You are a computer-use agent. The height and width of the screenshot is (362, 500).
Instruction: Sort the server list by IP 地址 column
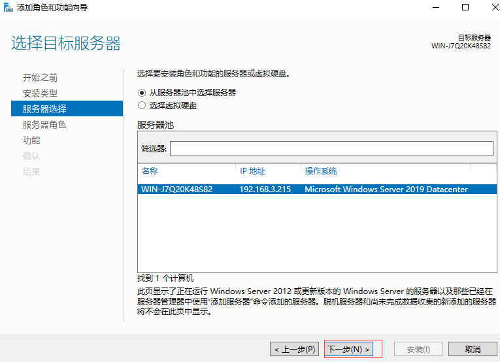click(x=252, y=171)
